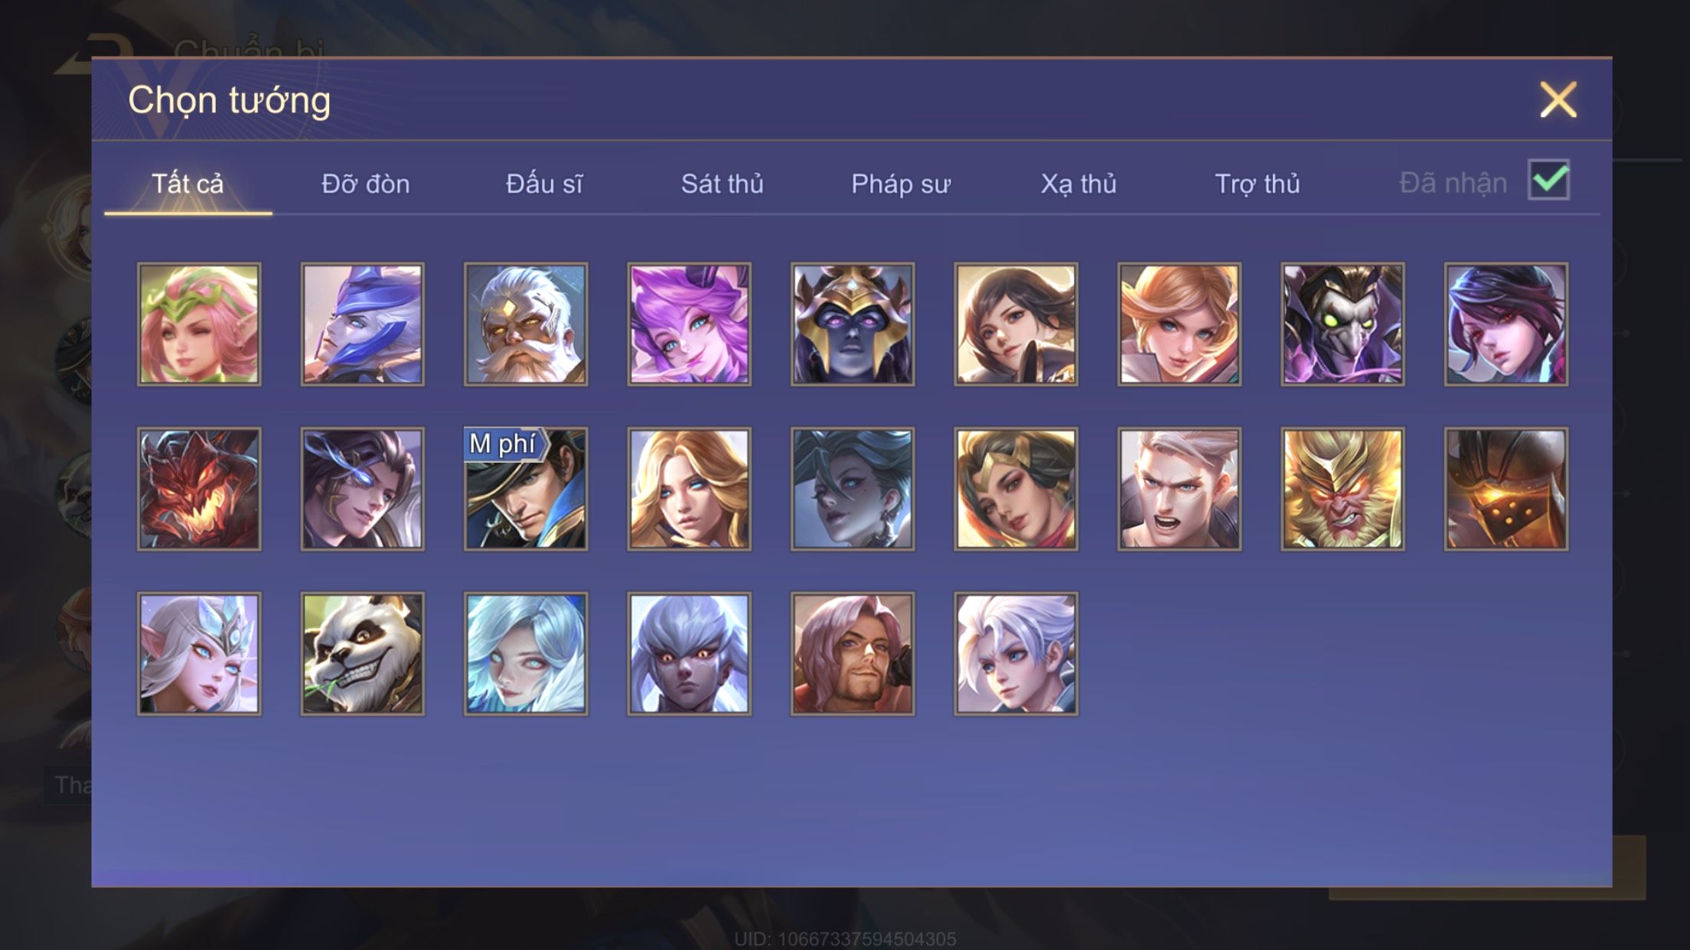Image resolution: width=1690 pixels, height=950 pixels.
Task: Select the panda hero portrait
Action: coord(362,654)
